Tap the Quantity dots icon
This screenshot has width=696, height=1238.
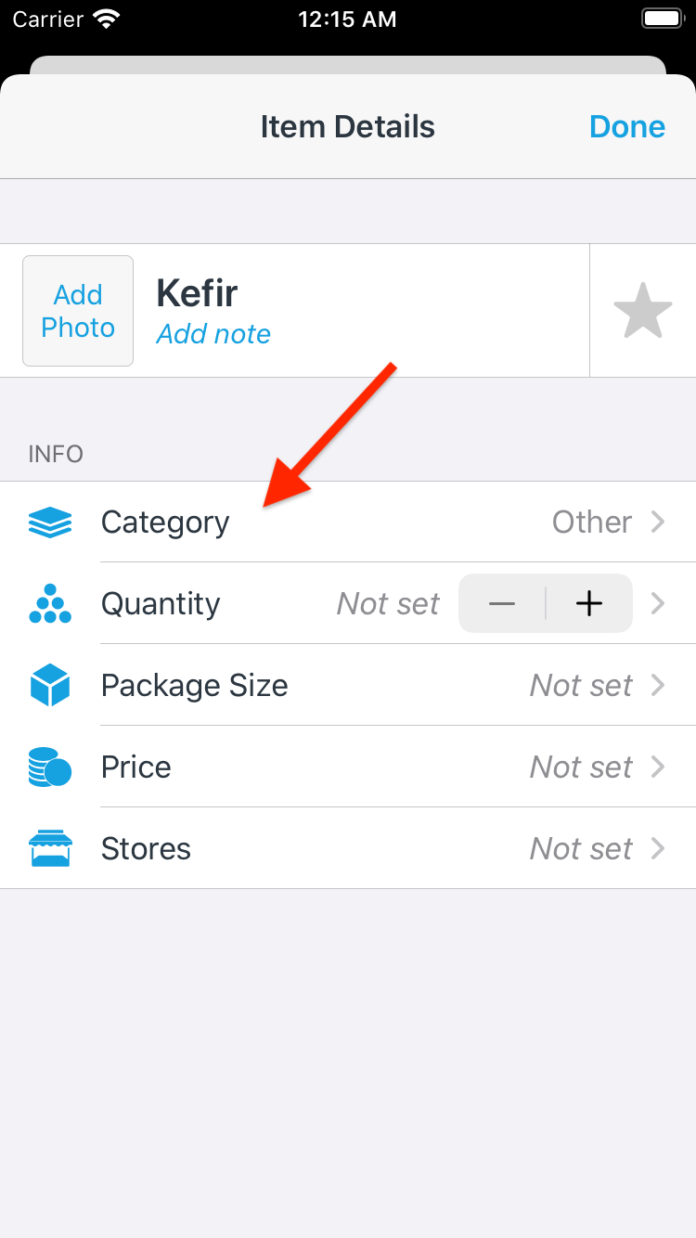click(x=50, y=604)
